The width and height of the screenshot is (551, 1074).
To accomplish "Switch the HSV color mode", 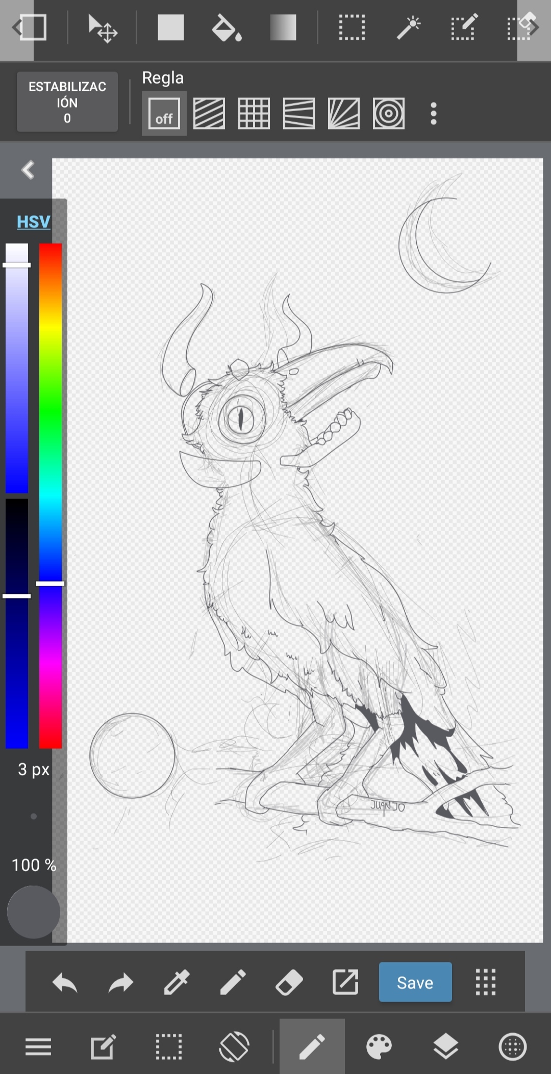I will (33, 222).
